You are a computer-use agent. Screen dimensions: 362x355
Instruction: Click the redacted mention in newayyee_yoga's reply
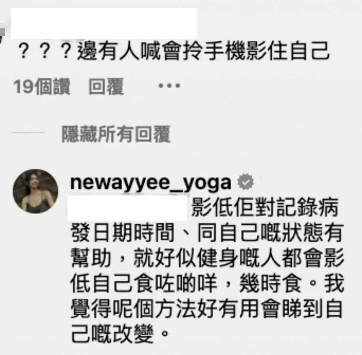click(127, 208)
